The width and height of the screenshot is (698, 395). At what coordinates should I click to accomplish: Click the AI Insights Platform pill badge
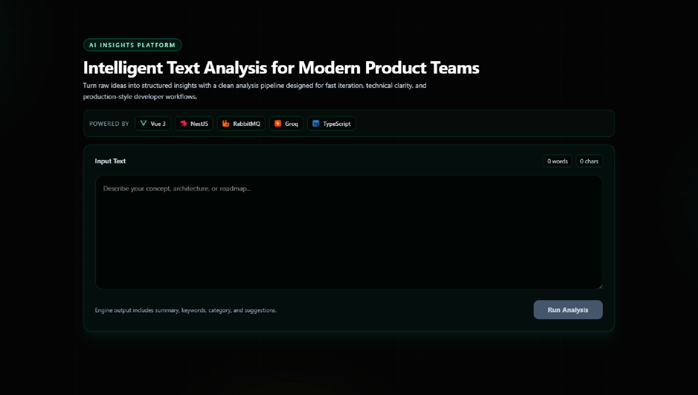pos(132,45)
